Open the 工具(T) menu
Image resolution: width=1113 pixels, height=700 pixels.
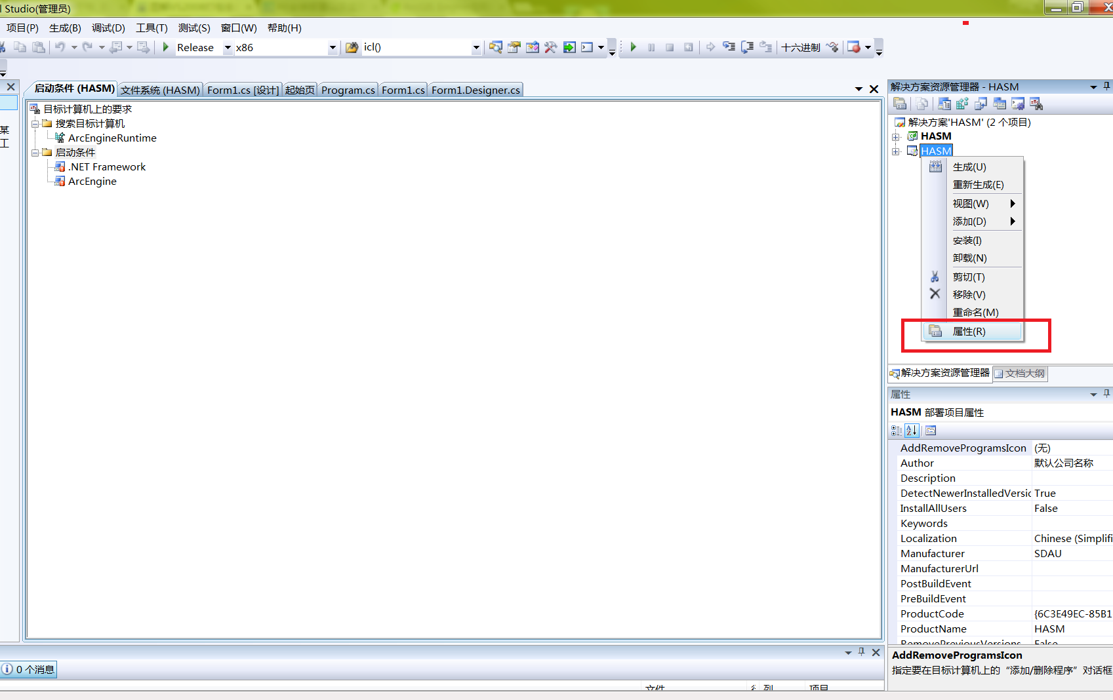[x=152, y=28]
